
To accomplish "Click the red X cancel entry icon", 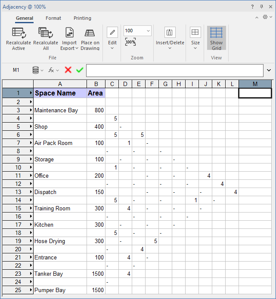I will 68,70.
